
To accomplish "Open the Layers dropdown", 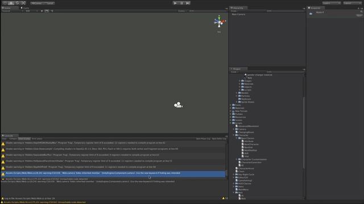I will pyautogui.click(x=331, y=3).
